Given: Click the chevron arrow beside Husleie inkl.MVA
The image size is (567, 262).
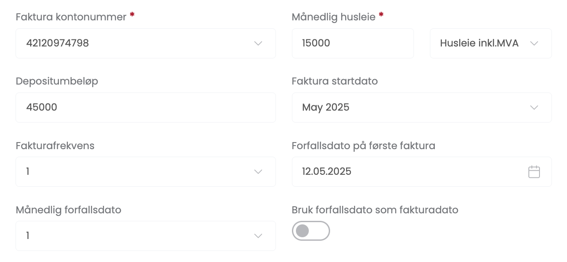Looking at the screenshot, I should 534,43.
